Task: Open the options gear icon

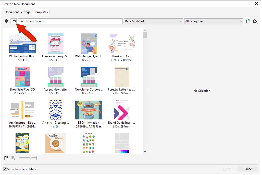Action: point(255,21)
